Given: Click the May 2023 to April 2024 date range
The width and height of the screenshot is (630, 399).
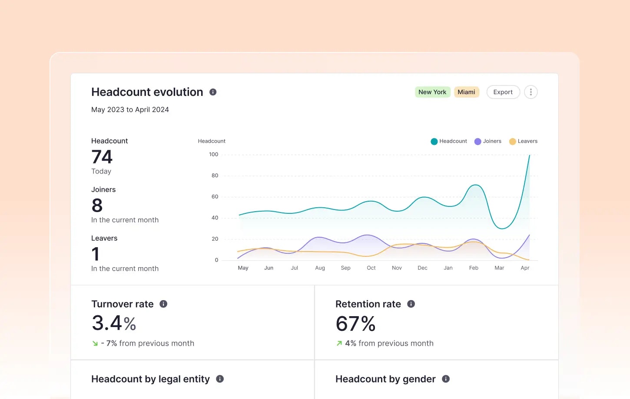Looking at the screenshot, I should tap(130, 110).
